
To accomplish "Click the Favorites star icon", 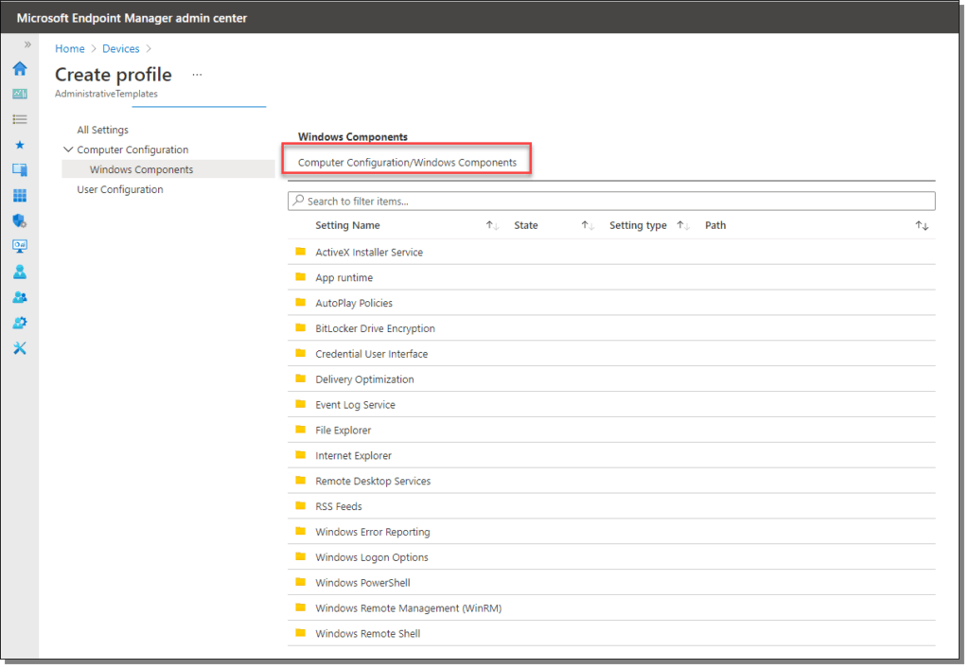I will point(19,144).
